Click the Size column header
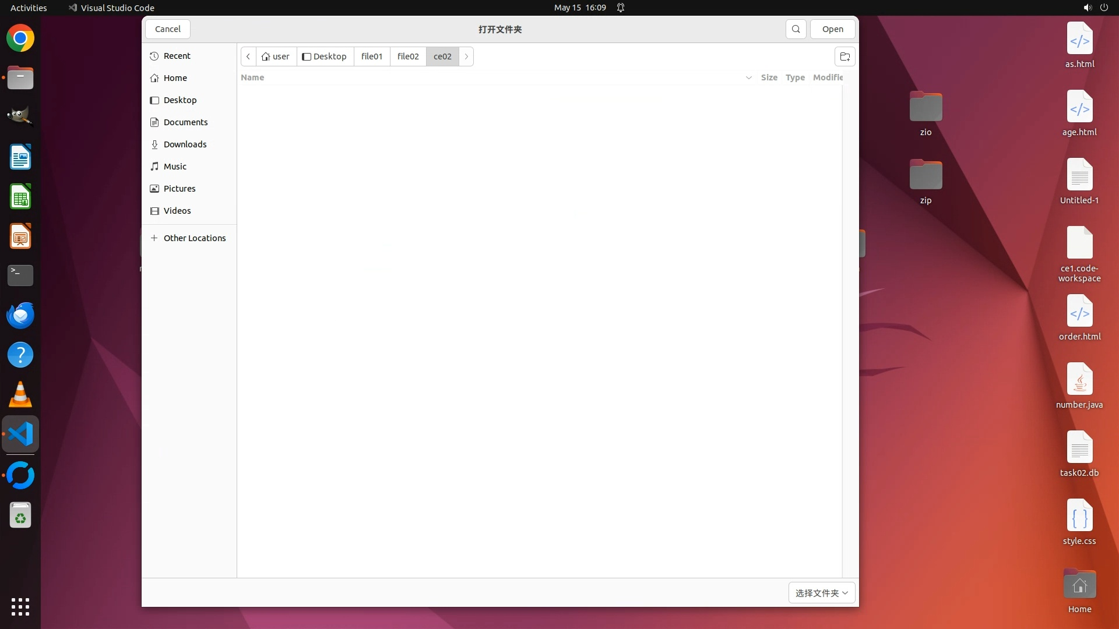The height and width of the screenshot is (629, 1119). pos(769,77)
